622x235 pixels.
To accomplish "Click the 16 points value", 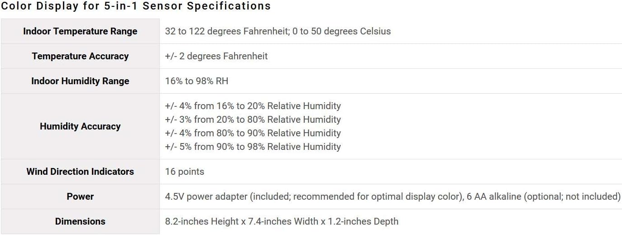I will click(185, 172).
